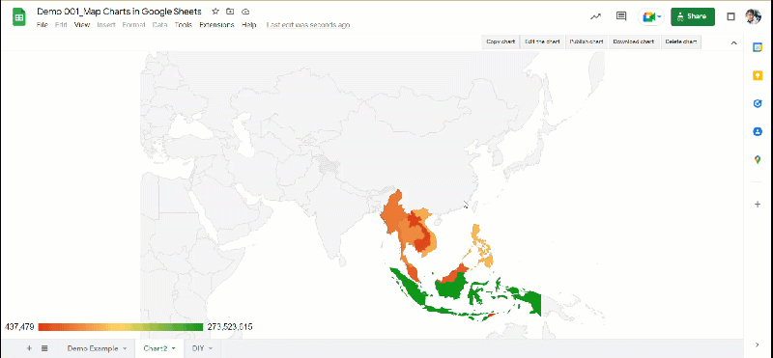Open the Meet options dropdown arrow
Screen dimensions: 773x358
pos(659,16)
